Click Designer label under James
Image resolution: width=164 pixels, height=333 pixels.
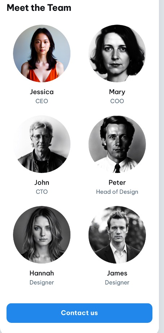point(117,282)
